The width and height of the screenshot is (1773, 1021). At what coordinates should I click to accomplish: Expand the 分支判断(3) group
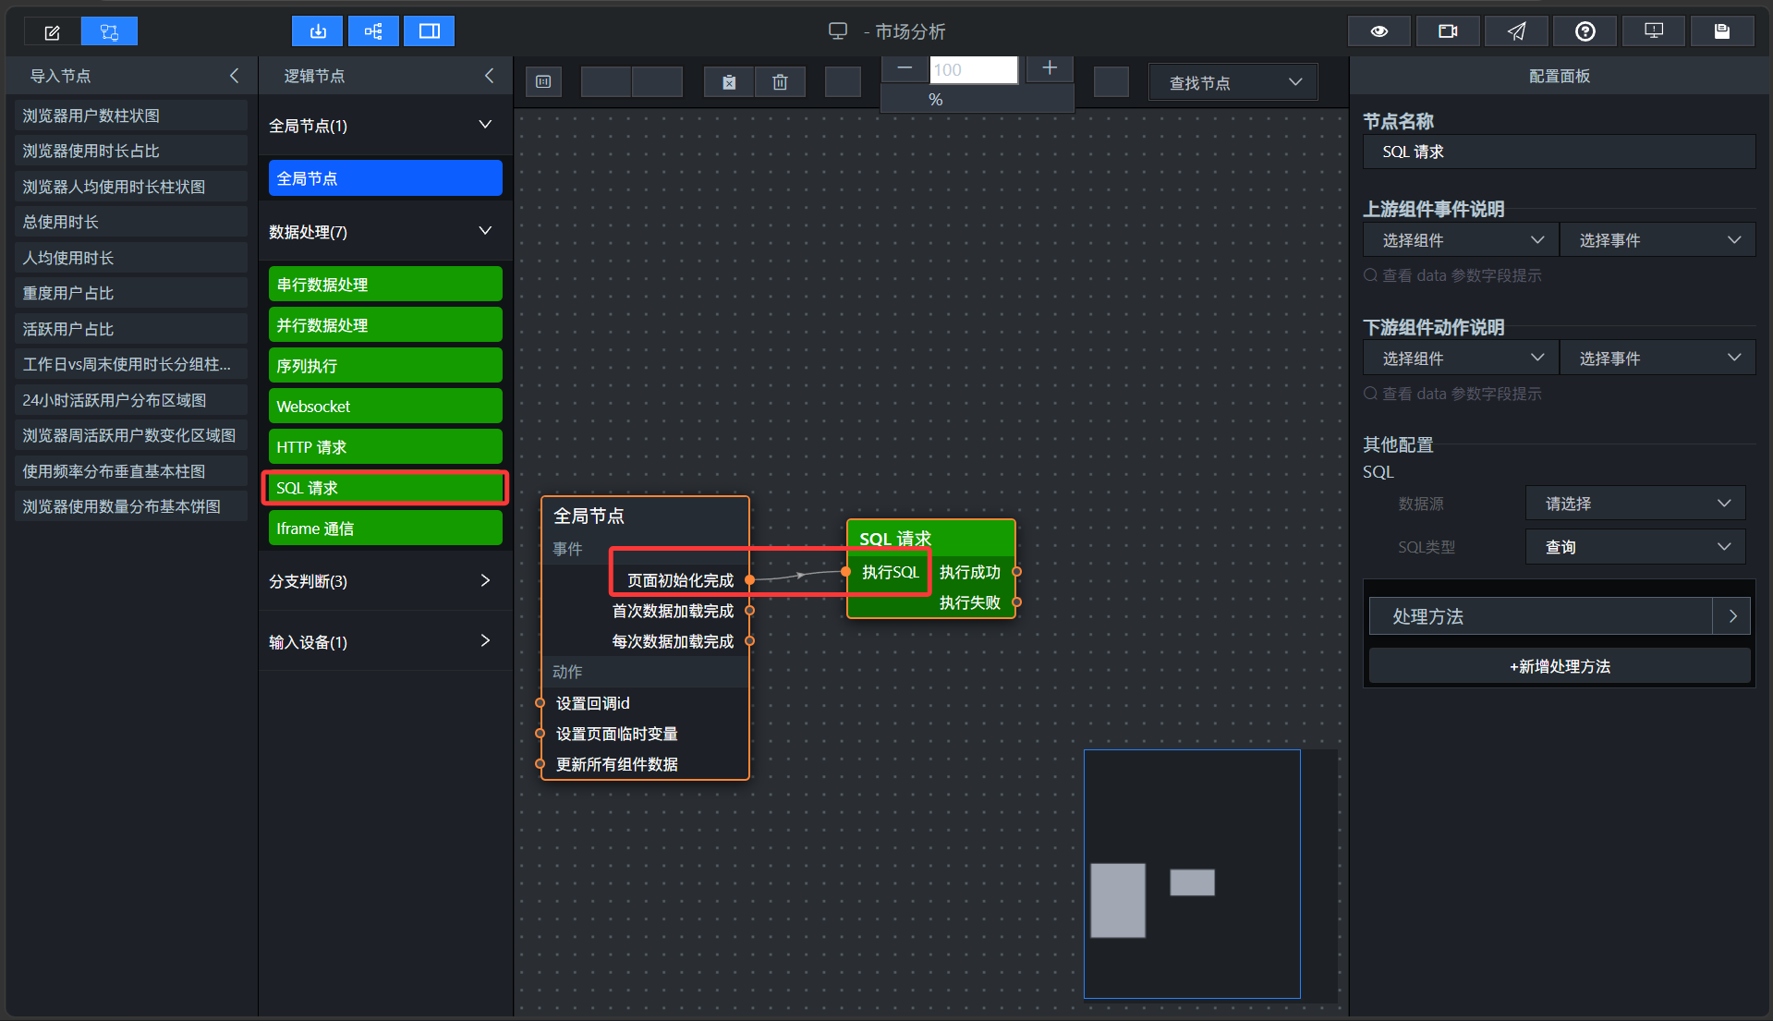[485, 580]
